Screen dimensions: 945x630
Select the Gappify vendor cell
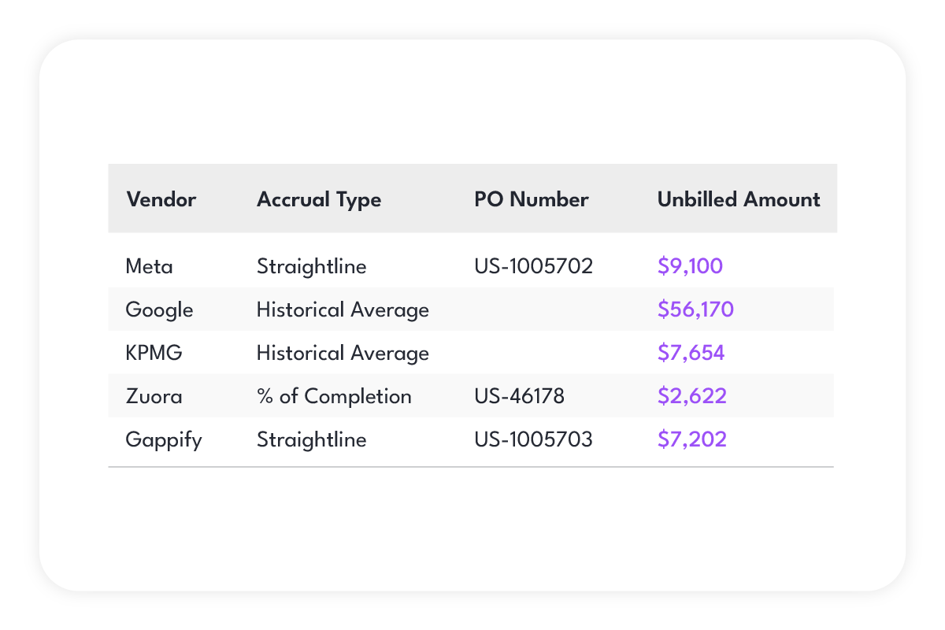tap(164, 439)
